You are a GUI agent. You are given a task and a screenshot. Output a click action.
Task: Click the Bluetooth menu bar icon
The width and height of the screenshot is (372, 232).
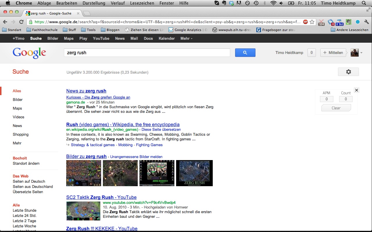click(264, 3)
